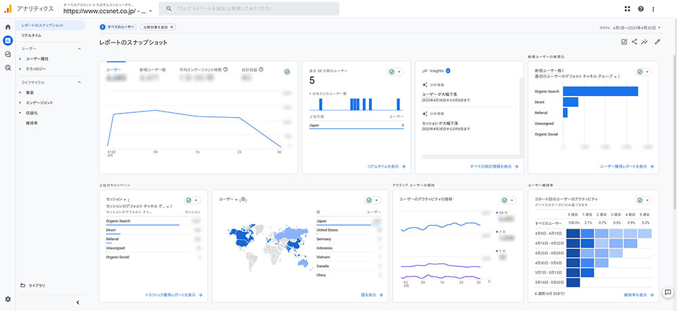Click the すべての統計情報を表示 link
Viewport: 677px width, 311px height.
click(494, 166)
